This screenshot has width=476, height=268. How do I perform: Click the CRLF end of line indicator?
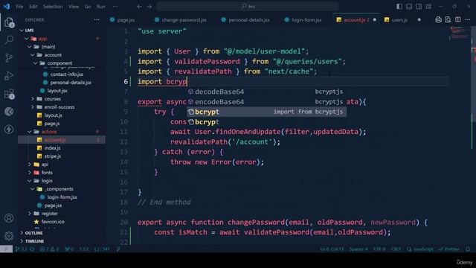pos(396,249)
